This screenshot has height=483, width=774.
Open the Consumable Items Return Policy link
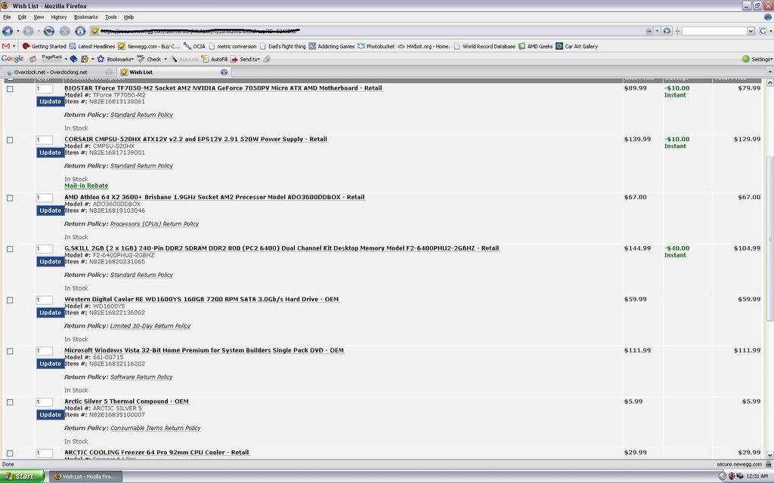coord(156,429)
